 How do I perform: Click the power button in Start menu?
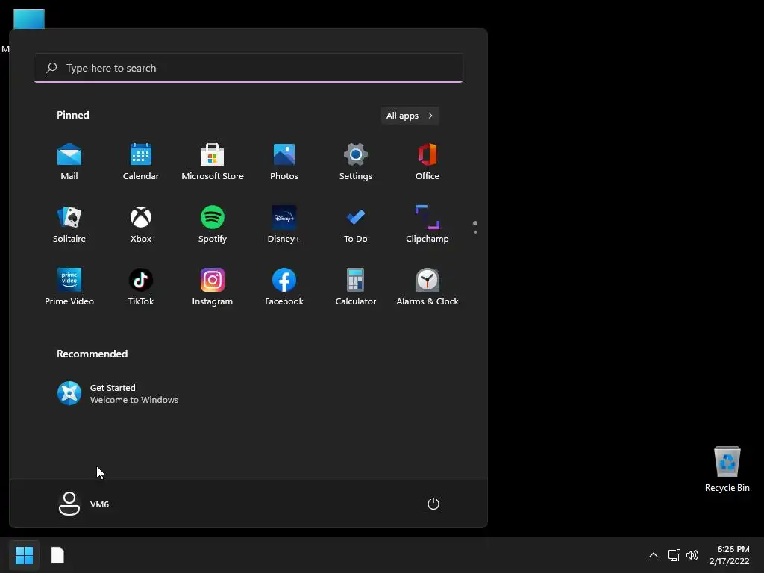(x=433, y=504)
